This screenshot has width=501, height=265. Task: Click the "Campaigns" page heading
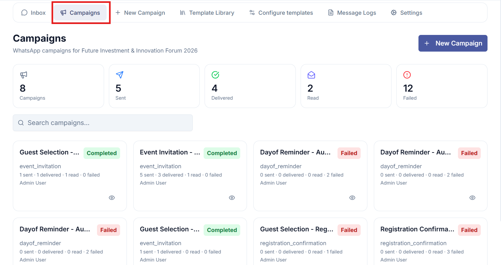tap(40, 38)
